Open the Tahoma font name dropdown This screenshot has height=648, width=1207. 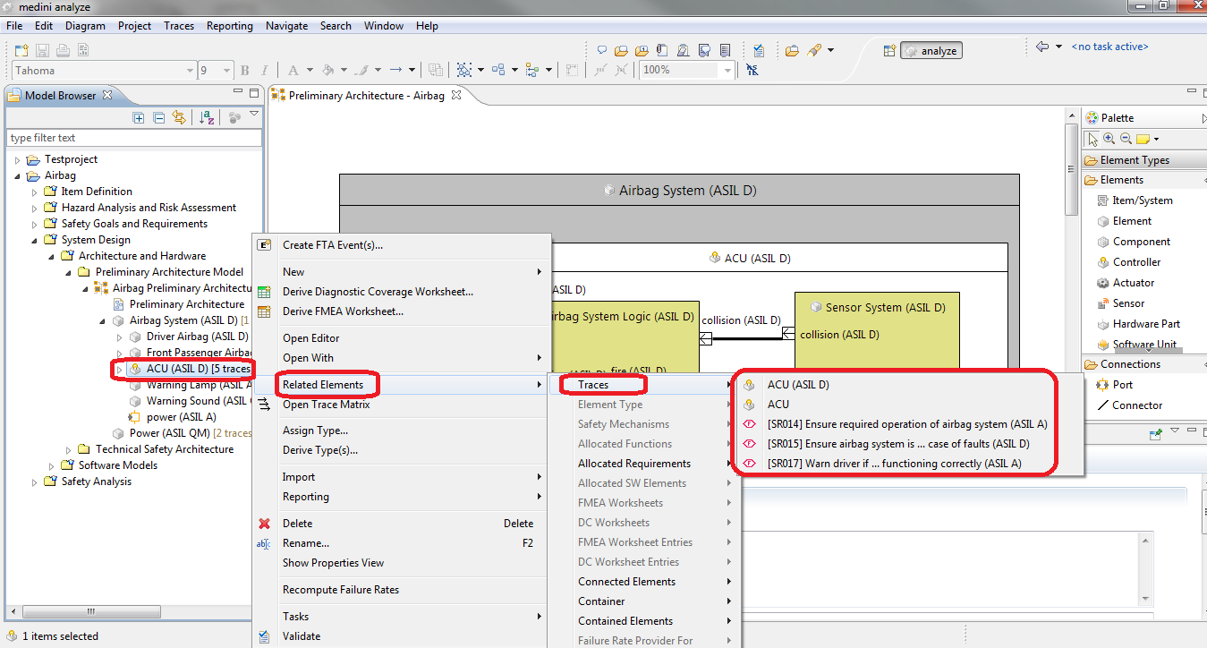[190, 70]
